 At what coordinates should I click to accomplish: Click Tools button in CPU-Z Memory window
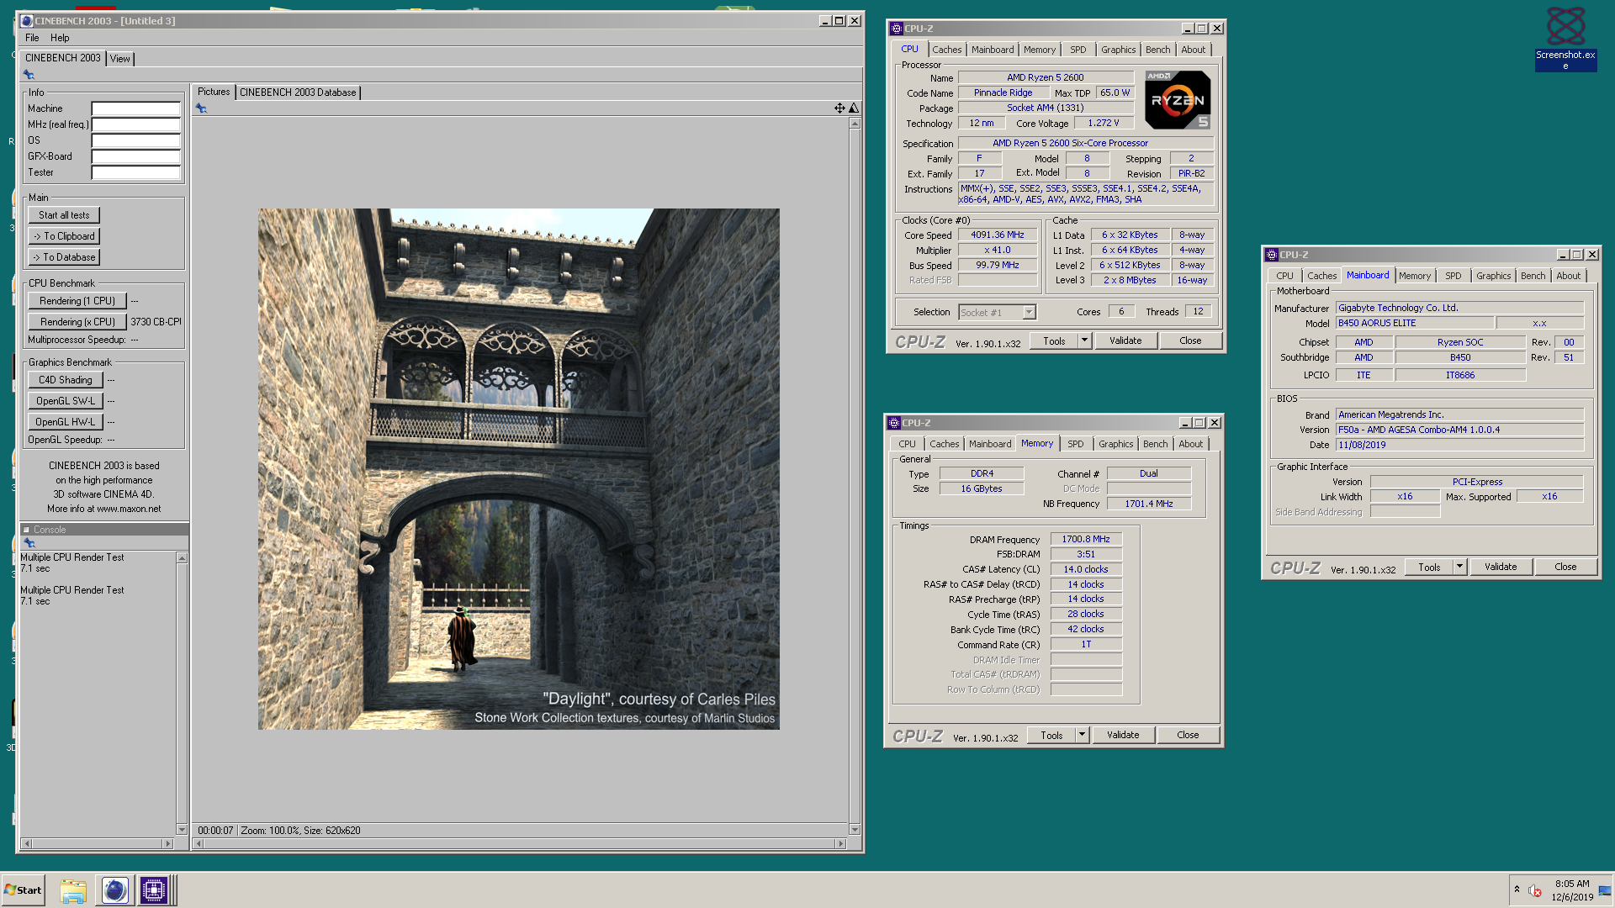point(1051,735)
